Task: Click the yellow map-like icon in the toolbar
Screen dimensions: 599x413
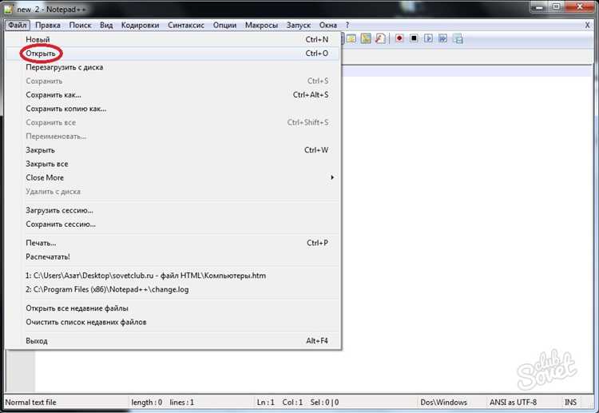Action: 366,38
